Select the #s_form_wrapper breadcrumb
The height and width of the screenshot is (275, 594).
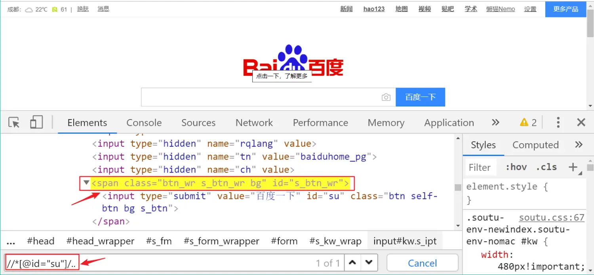coord(222,241)
